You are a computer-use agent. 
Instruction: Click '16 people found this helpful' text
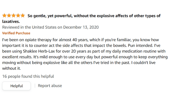coord(28,76)
